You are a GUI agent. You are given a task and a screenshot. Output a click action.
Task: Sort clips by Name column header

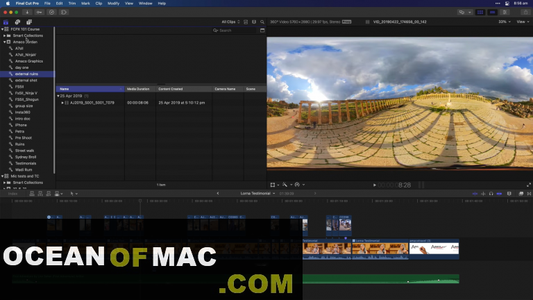coord(65,89)
